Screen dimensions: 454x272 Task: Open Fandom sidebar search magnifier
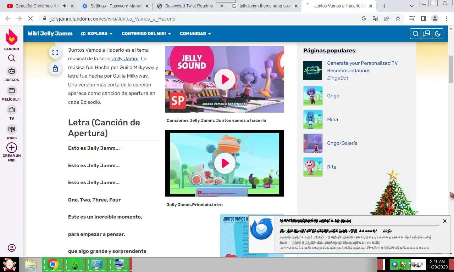12,58
